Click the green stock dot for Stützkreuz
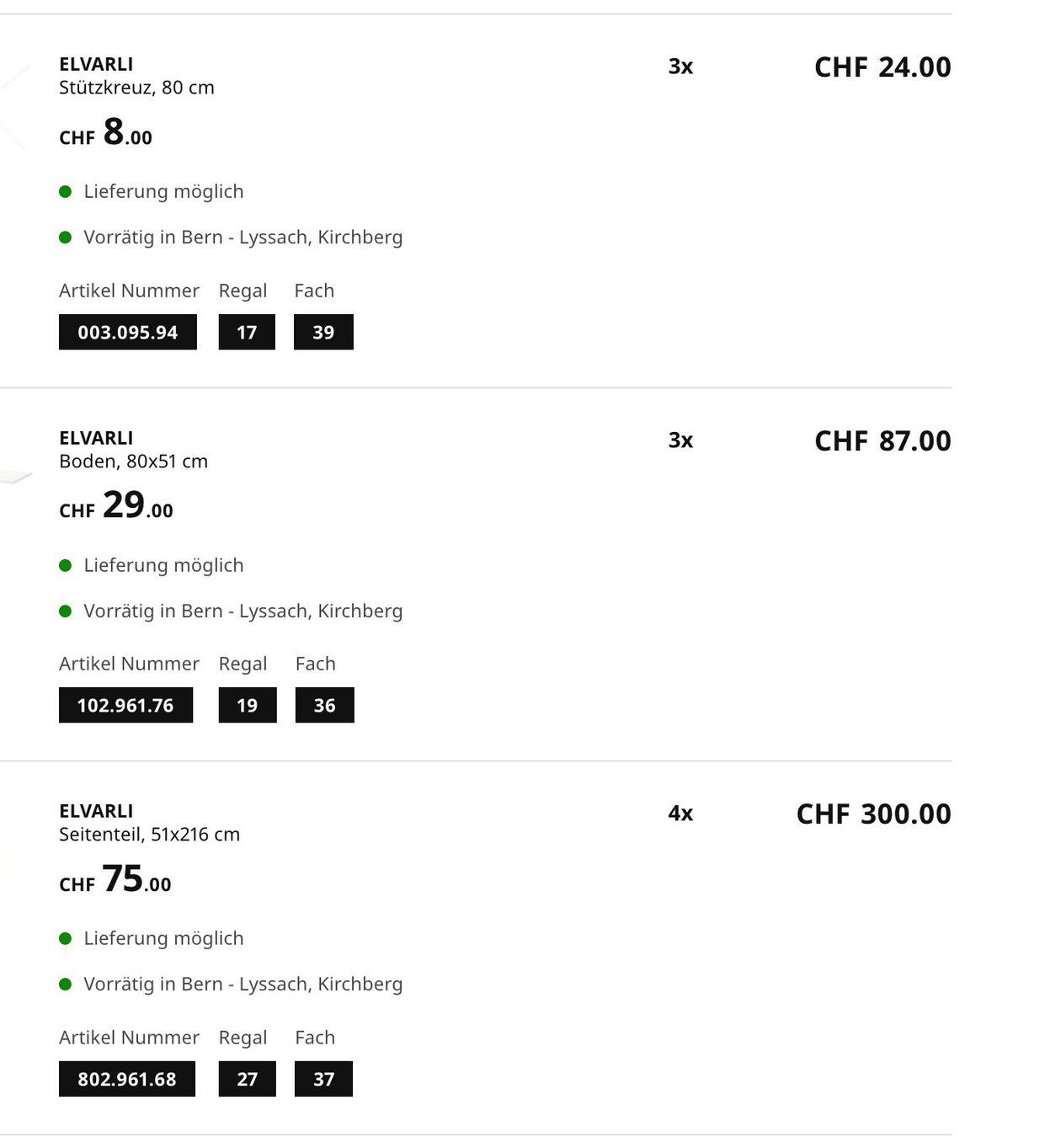This screenshot has height=1137, width=1050. point(65,238)
